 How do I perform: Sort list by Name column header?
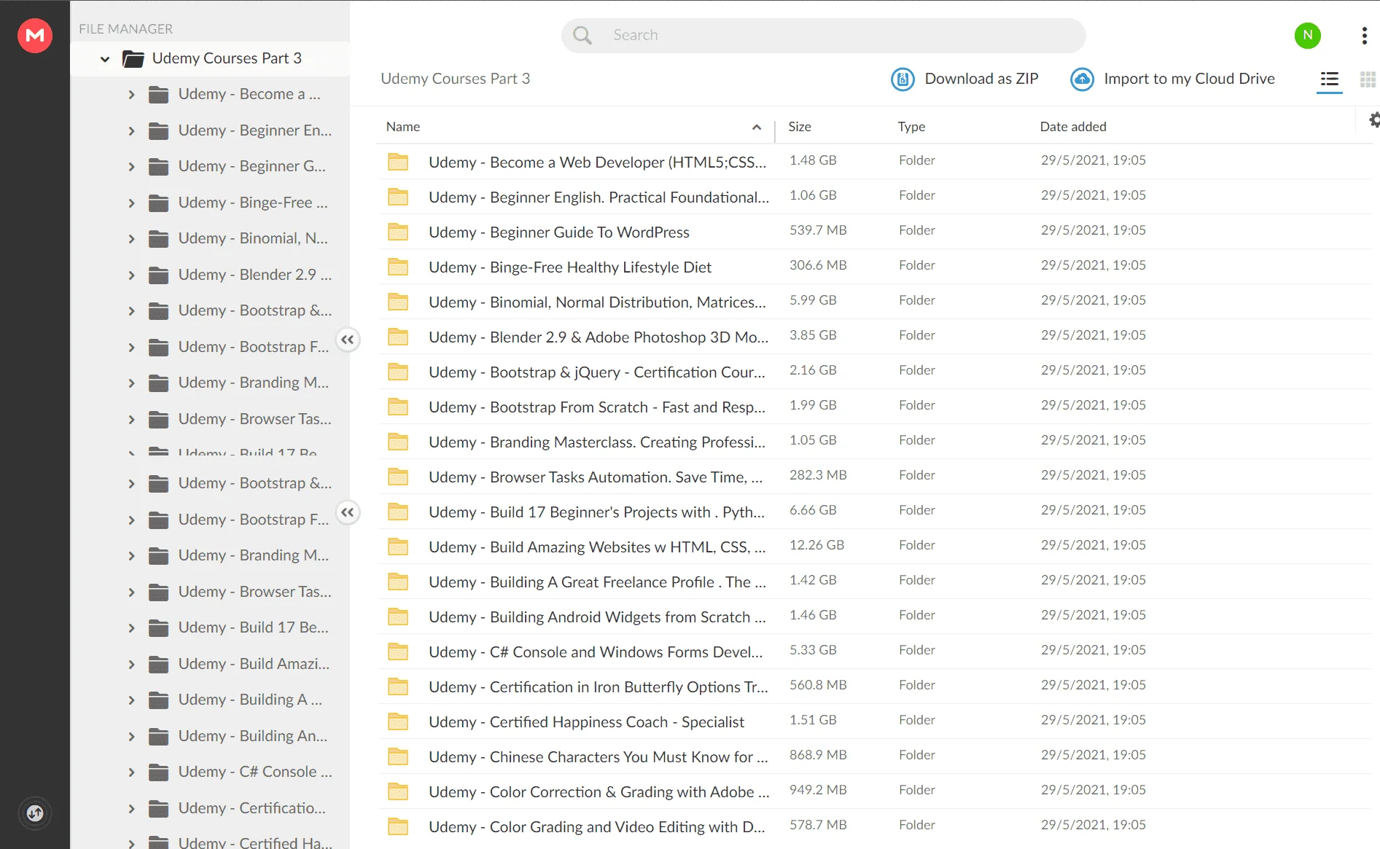coord(403,127)
